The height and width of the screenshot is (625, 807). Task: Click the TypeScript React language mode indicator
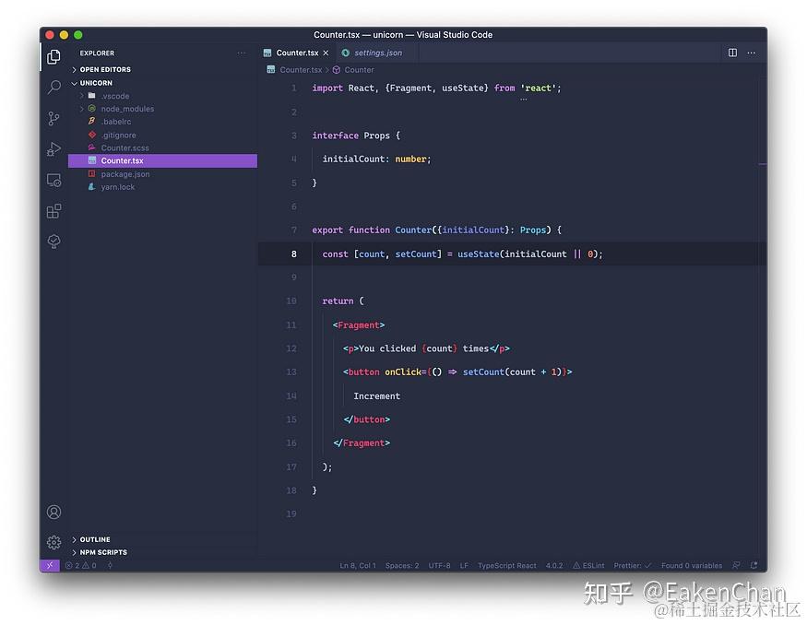click(506, 565)
